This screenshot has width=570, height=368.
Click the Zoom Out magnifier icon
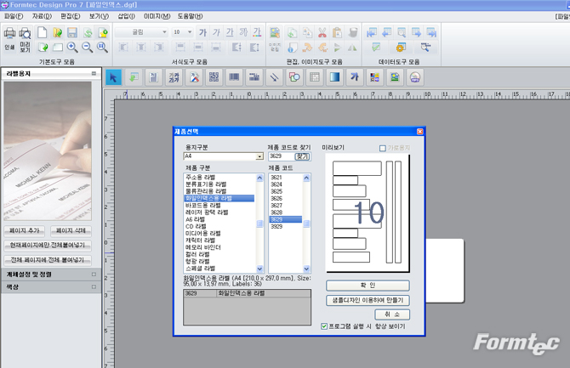click(88, 48)
